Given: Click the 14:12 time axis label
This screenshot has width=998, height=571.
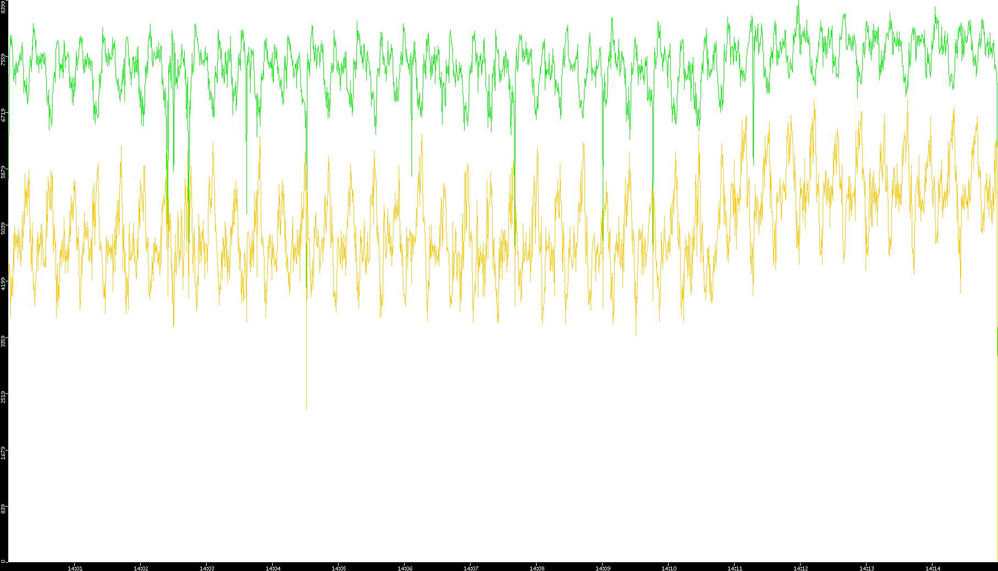Looking at the screenshot, I should tap(801, 568).
